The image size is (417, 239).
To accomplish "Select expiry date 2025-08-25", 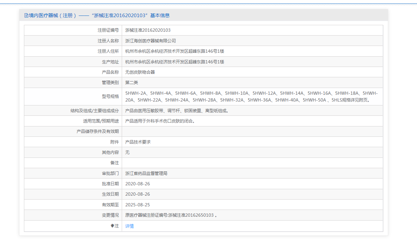I will tap(138, 205).
